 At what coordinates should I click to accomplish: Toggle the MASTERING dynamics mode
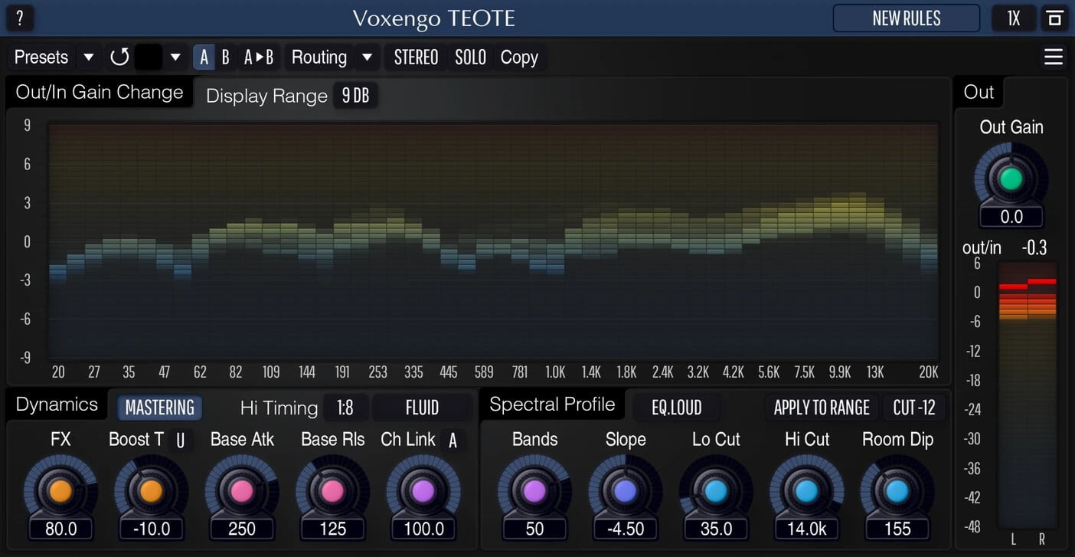(159, 408)
